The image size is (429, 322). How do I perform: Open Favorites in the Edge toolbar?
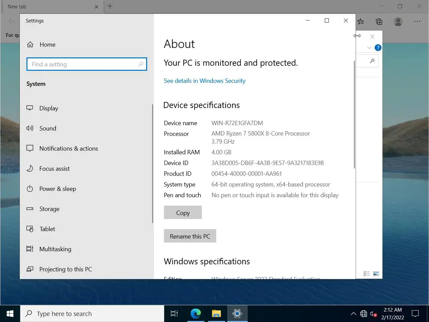(360, 21)
